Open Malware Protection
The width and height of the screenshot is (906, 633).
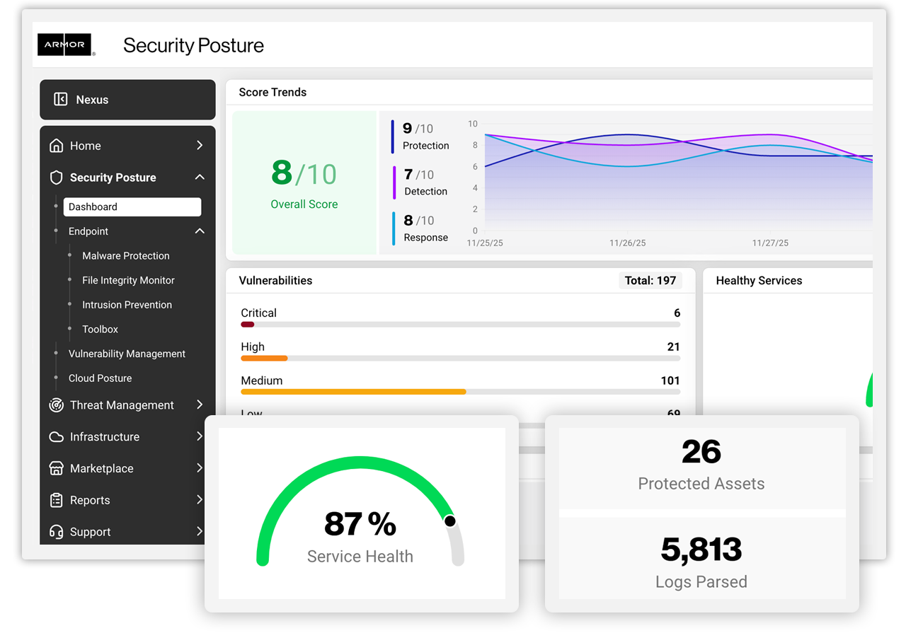[x=126, y=256]
